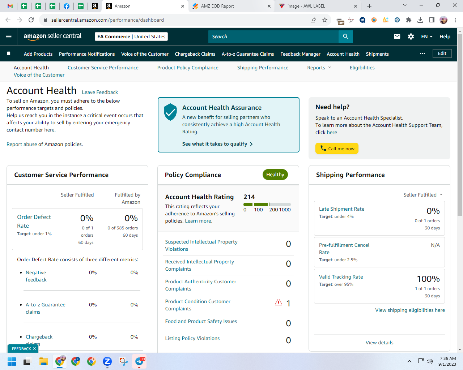Show more favorites via the three-dots icon

(x=422, y=53)
